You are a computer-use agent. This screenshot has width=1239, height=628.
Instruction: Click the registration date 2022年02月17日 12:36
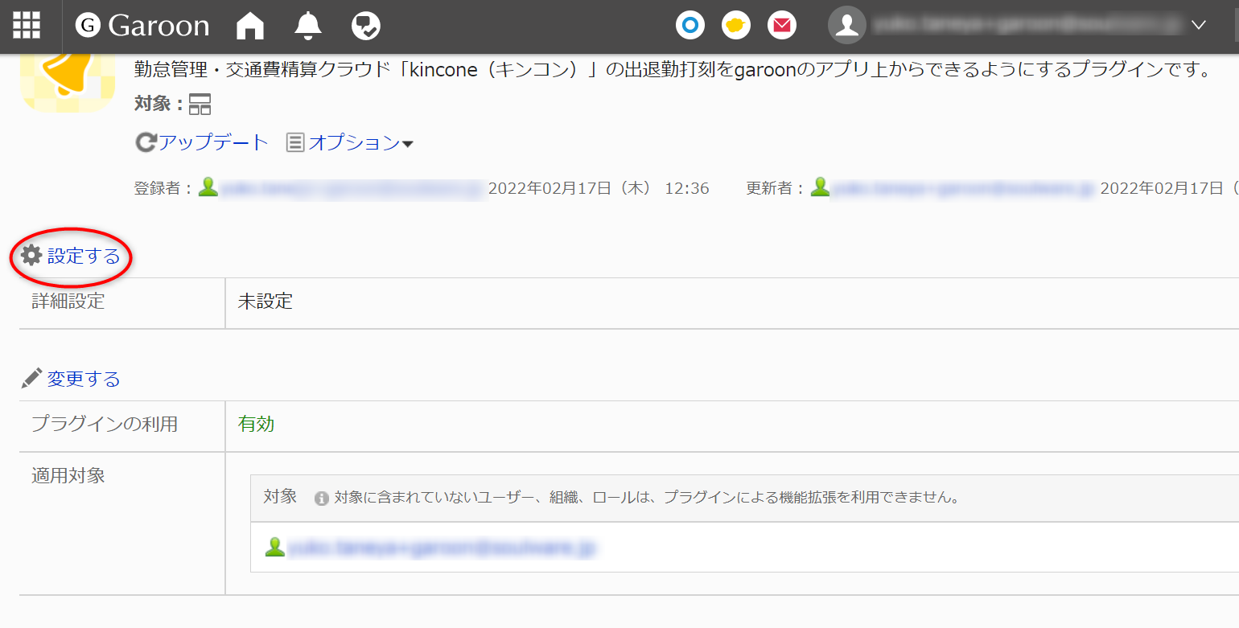click(x=599, y=189)
